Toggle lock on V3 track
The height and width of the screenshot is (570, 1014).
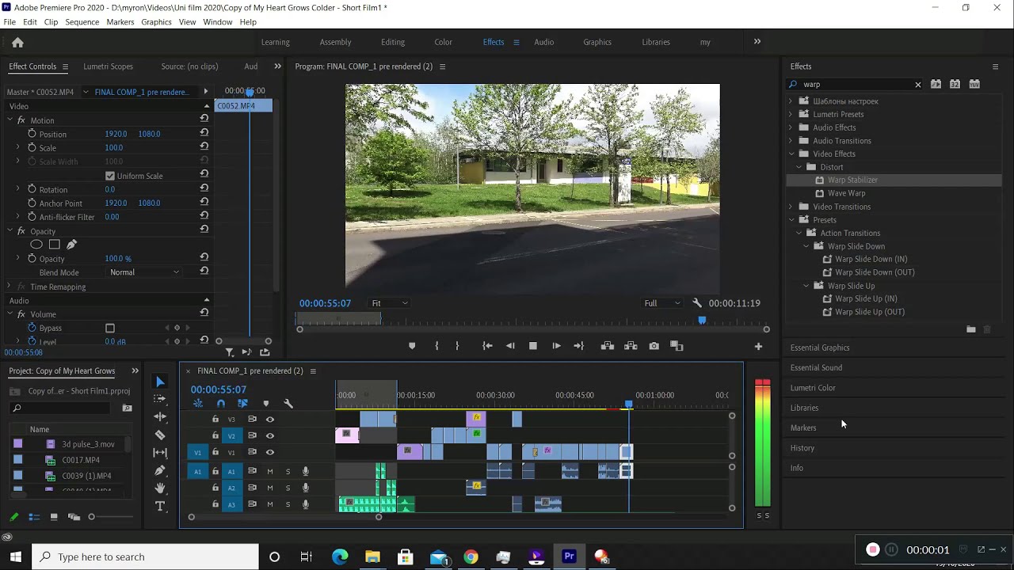(x=215, y=420)
